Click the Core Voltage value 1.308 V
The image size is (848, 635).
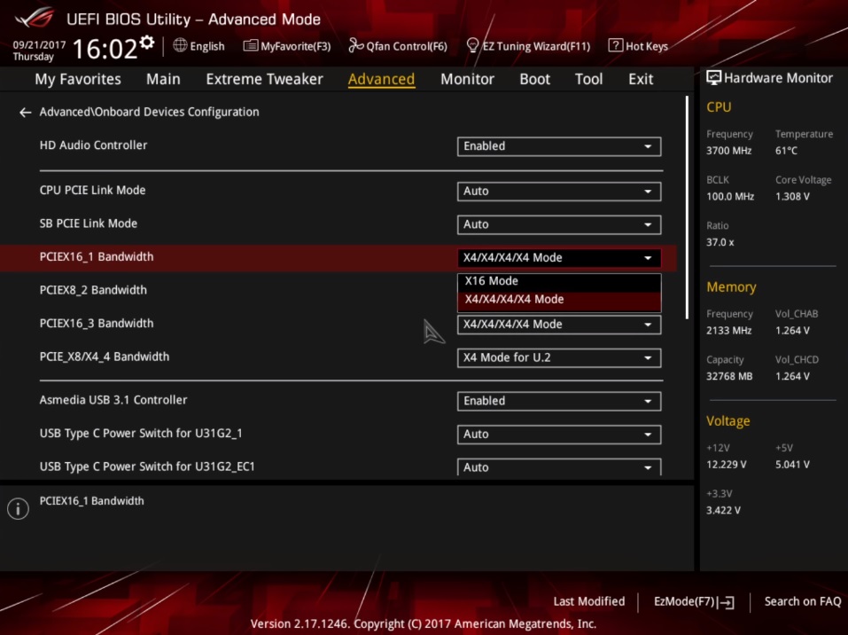[x=792, y=197]
